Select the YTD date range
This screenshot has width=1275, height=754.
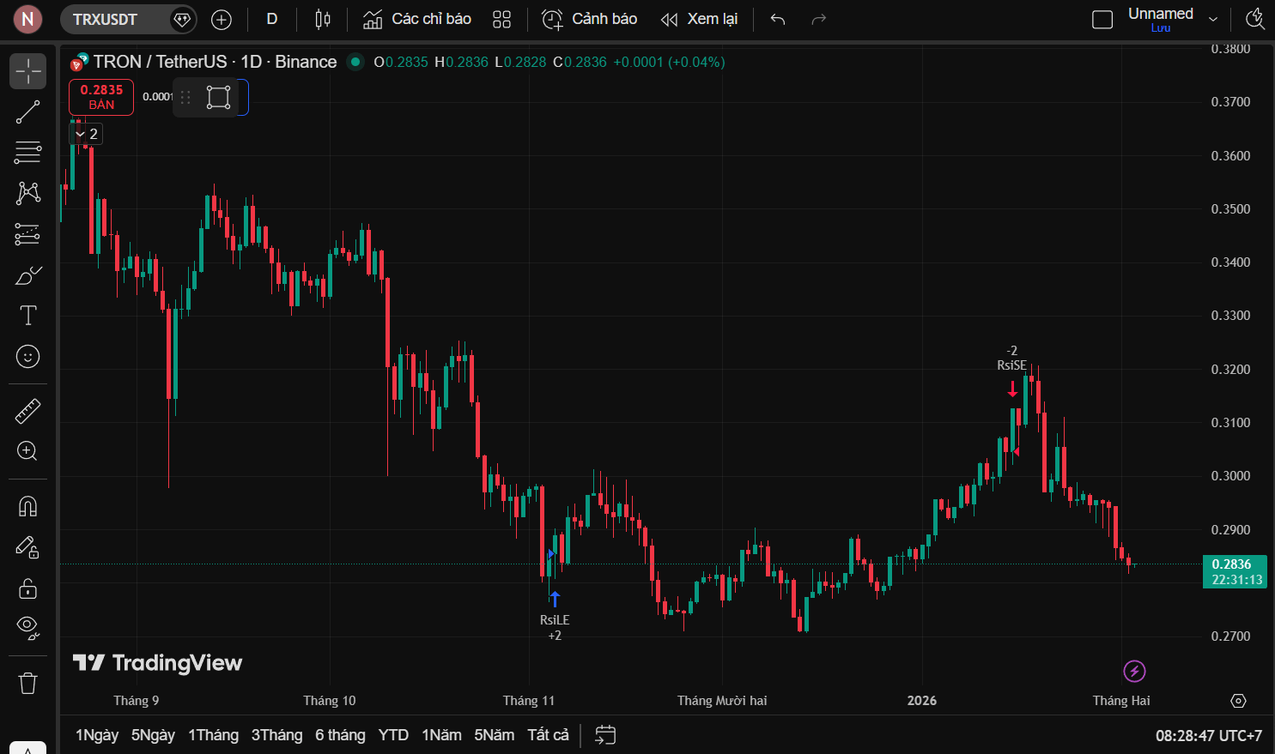pos(393,735)
